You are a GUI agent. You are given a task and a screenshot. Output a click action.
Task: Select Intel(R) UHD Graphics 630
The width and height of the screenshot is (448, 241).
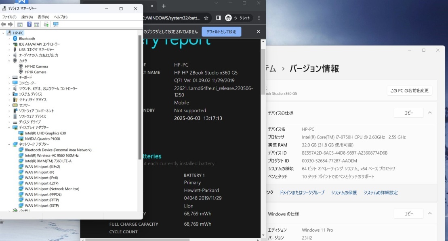(x=45, y=133)
